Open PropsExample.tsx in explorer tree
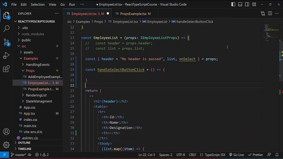The image size is (283, 159). (41, 89)
